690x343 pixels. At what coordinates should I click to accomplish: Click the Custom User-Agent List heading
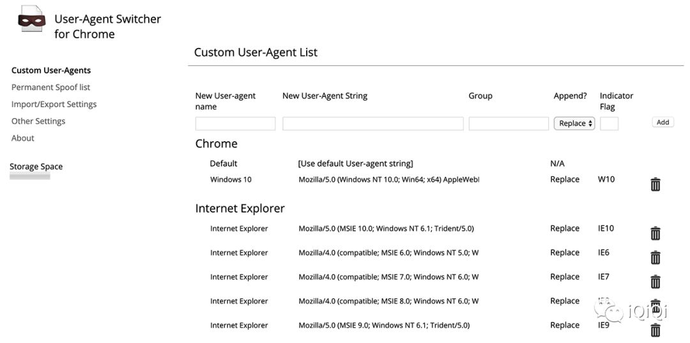click(256, 52)
